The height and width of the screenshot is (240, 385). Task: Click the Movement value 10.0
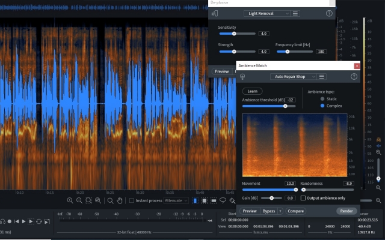pyautogui.click(x=290, y=184)
